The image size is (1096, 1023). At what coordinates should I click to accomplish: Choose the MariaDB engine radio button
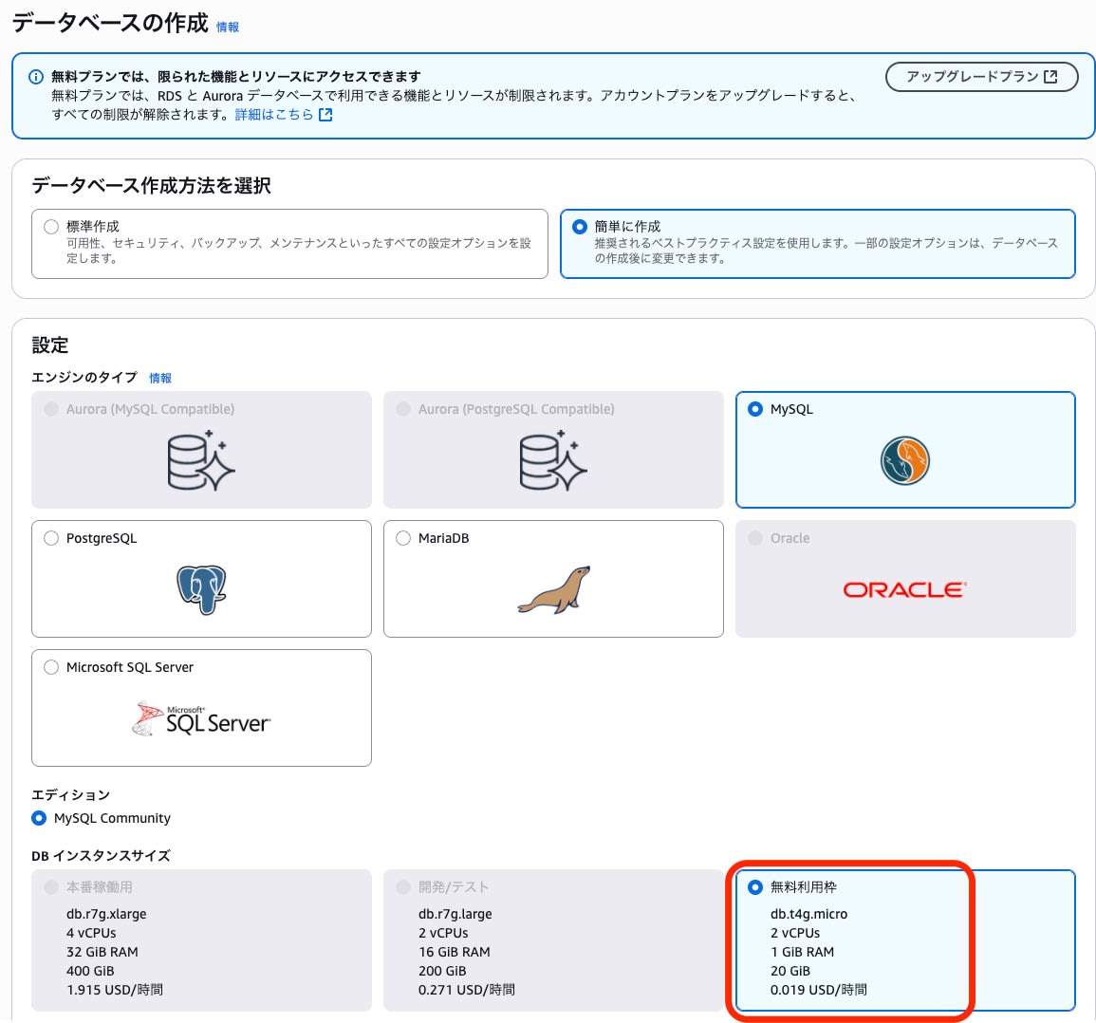click(403, 538)
